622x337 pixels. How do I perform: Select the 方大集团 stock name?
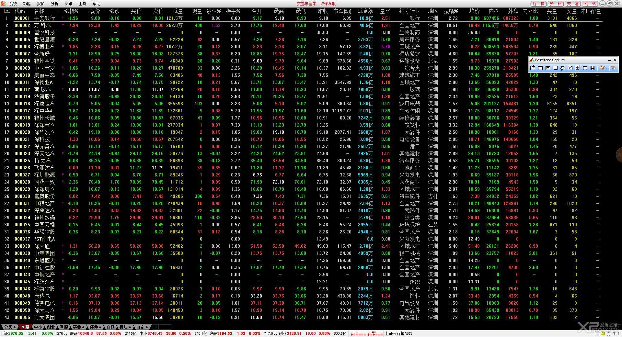point(45,317)
